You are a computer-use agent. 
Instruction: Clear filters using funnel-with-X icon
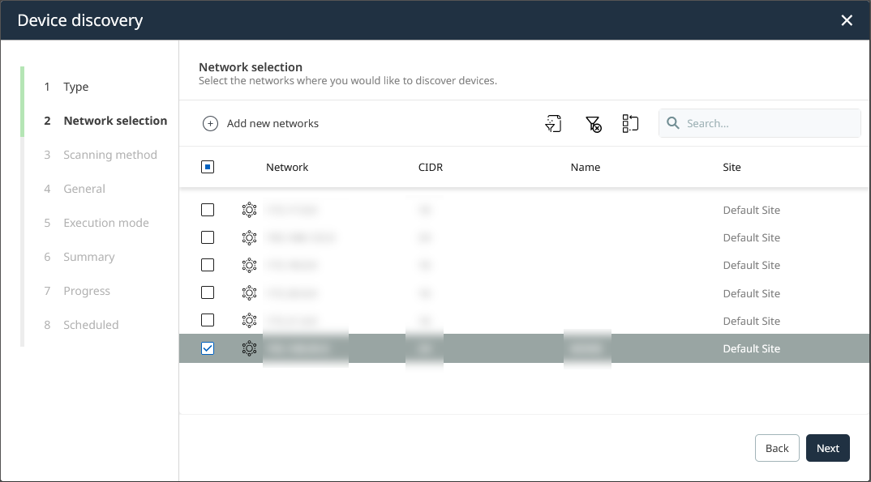(x=593, y=123)
